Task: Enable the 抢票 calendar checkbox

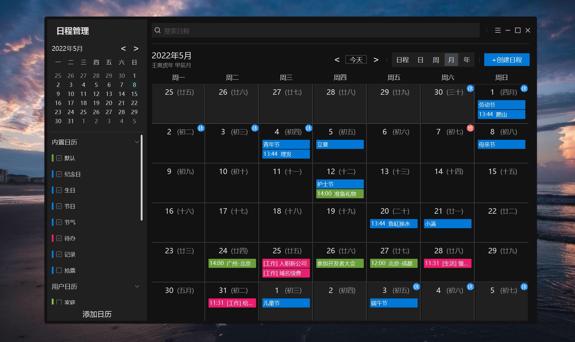Action: coord(59,270)
